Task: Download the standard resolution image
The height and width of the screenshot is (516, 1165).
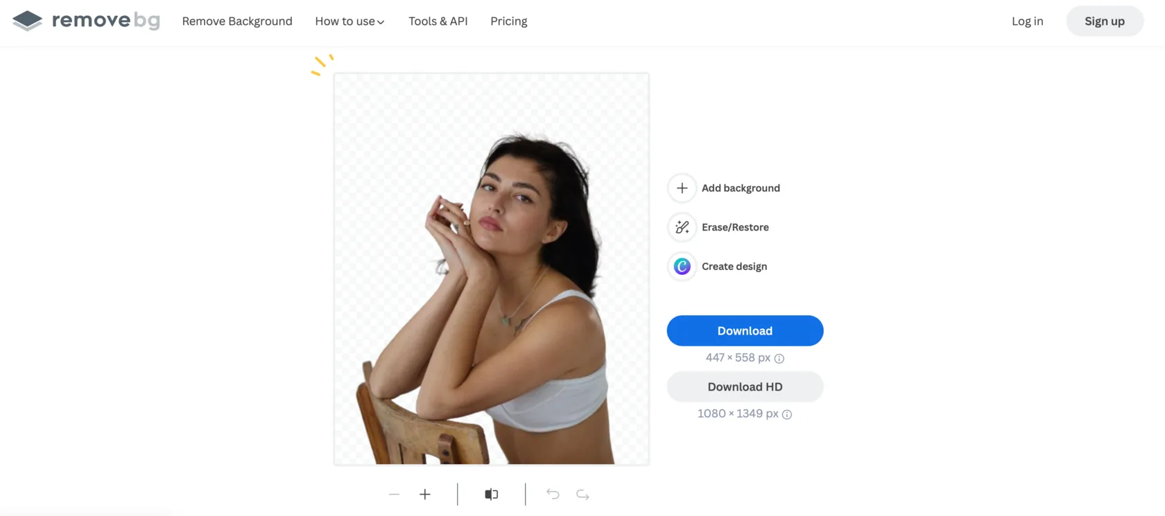Action: [x=745, y=330]
